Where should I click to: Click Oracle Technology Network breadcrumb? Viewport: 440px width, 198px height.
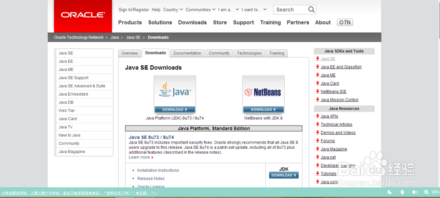tap(79, 37)
